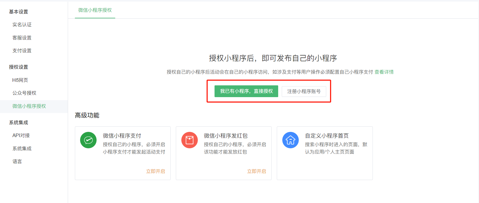
Task: Click 立即开启 for 微信小程序支付
Action: [x=155, y=171]
